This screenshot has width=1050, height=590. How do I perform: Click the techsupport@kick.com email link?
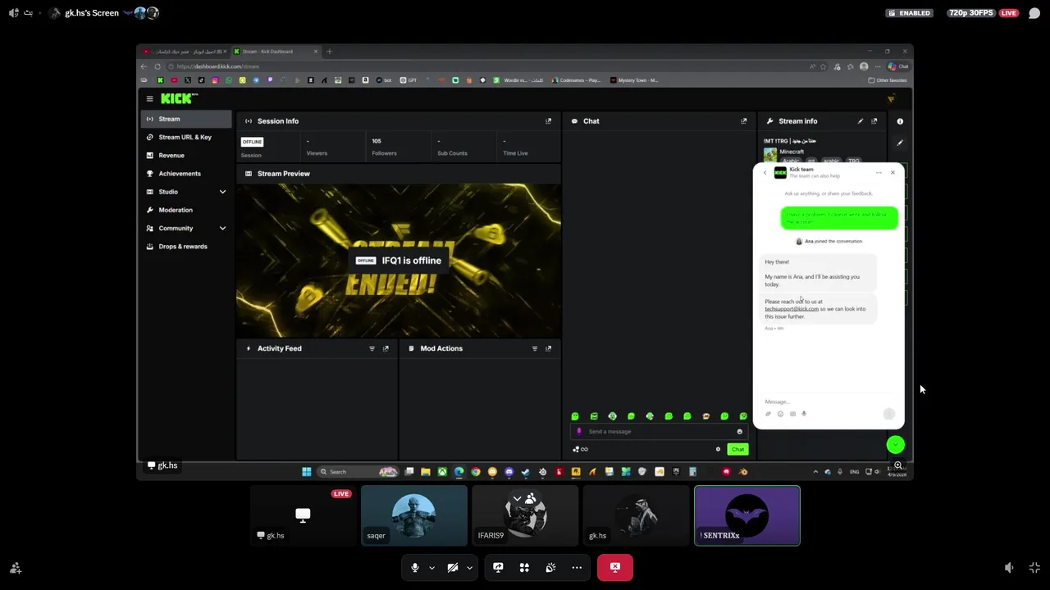click(792, 309)
